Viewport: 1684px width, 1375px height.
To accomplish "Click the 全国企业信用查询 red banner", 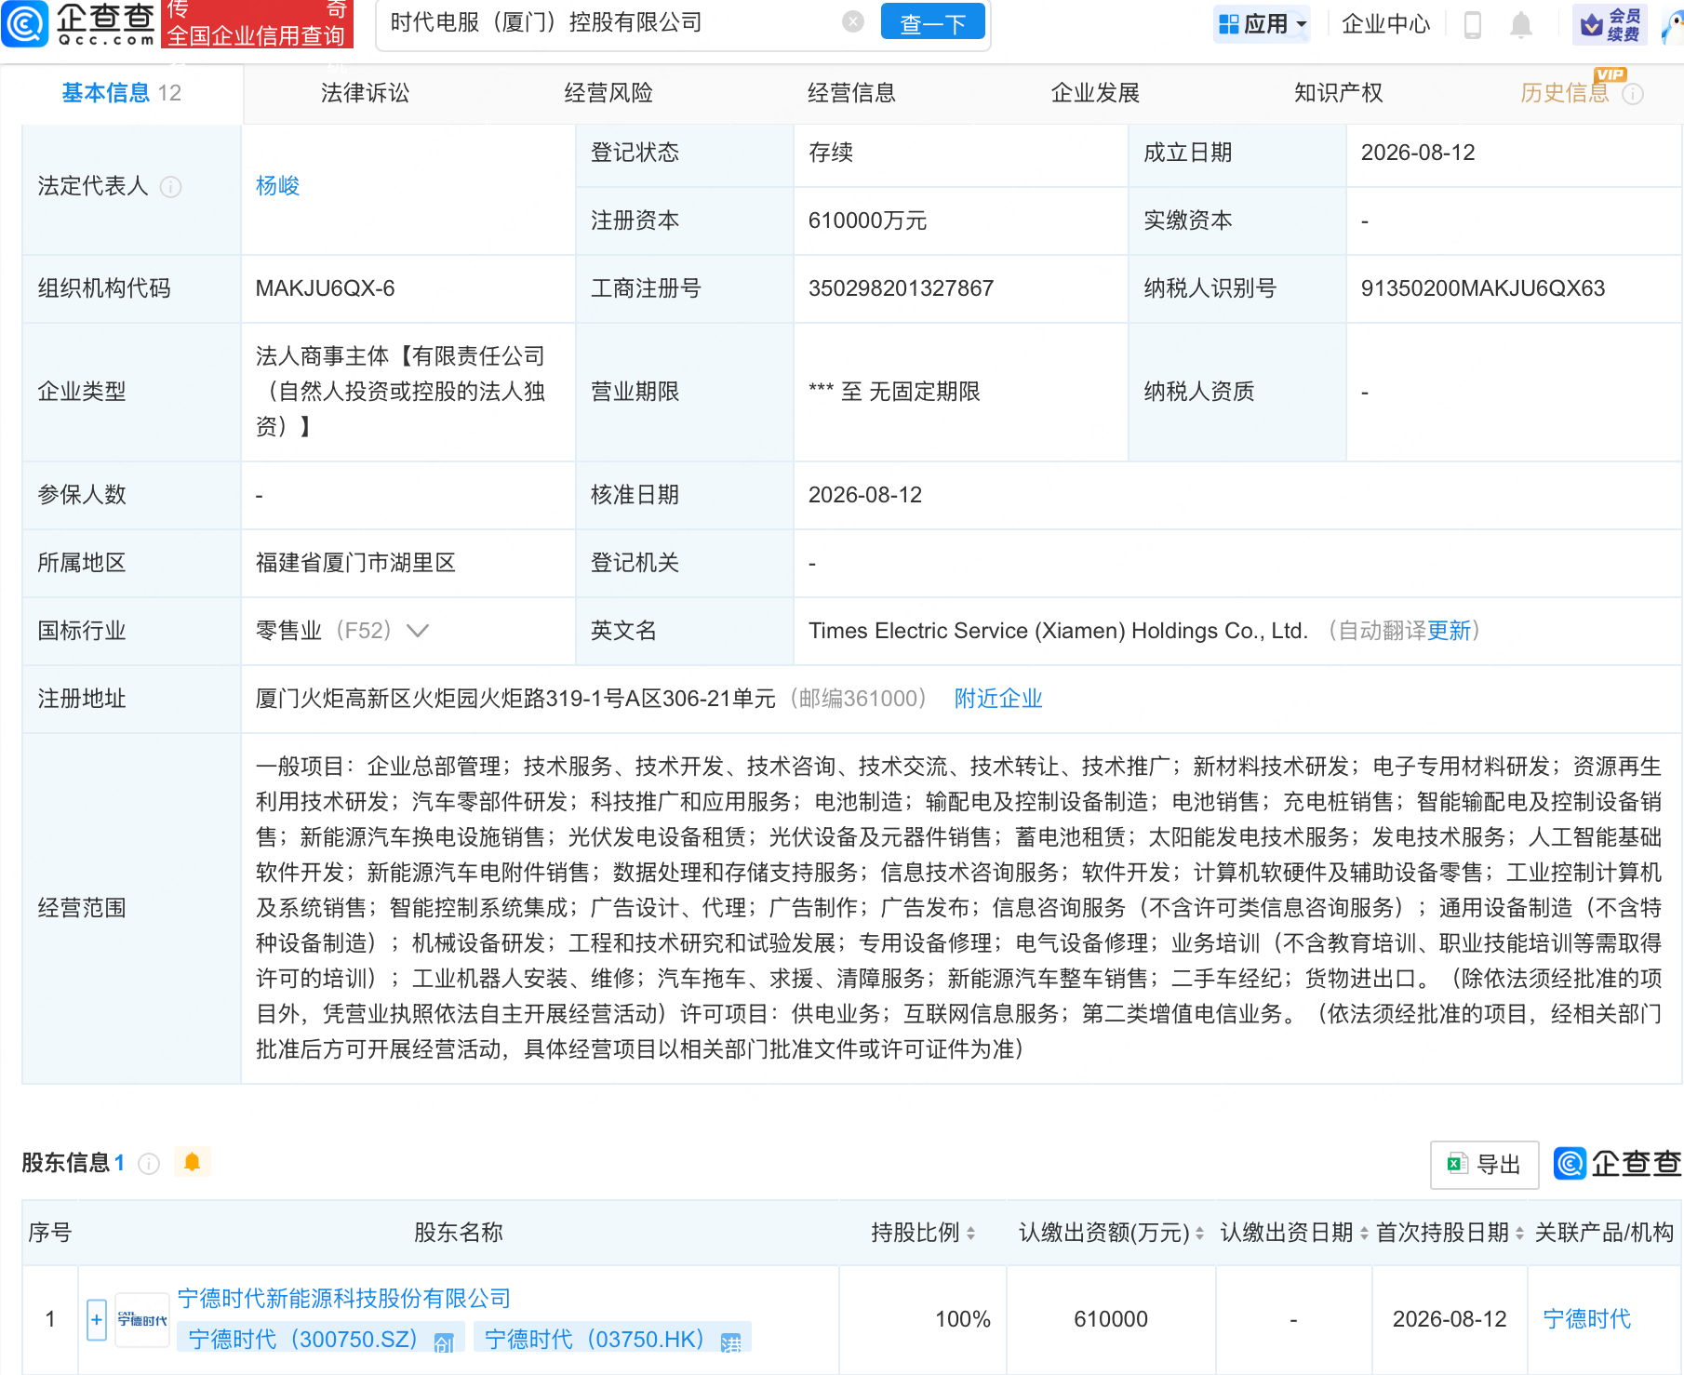I will (x=258, y=24).
